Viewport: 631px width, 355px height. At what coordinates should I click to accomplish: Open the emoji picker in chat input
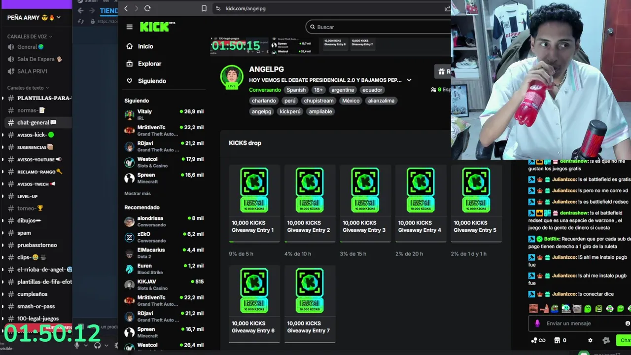click(x=627, y=323)
